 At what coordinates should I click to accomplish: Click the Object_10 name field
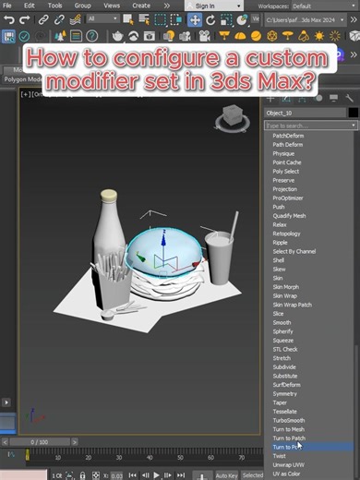(x=305, y=114)
